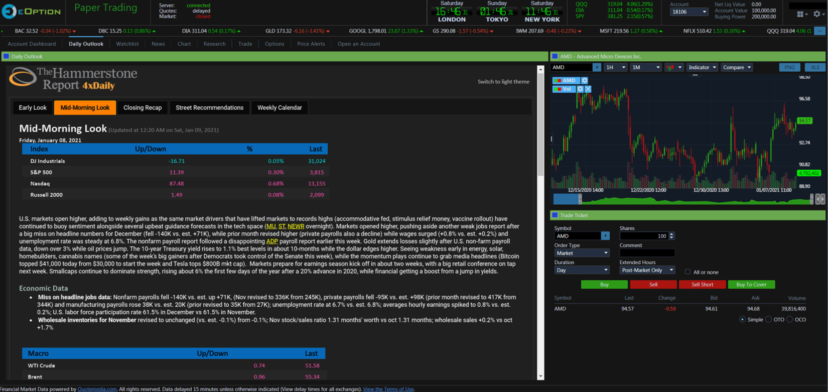This screenshot has width=828, height=392.
Task: Remove the Vol indicator with X icon
Action: (588, 89)
